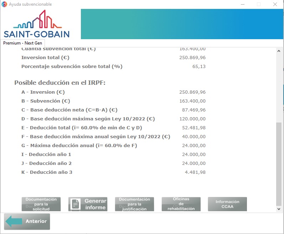284x234 pixels.
Task: Show Oficinas de rehabilitación
Action: (181, 204)
